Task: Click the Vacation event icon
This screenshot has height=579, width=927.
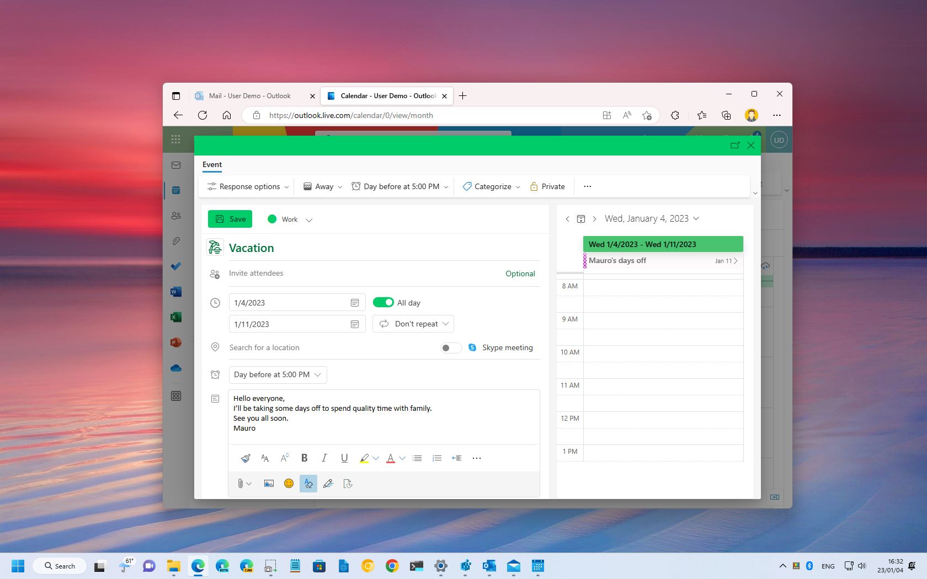Action: 215,247
